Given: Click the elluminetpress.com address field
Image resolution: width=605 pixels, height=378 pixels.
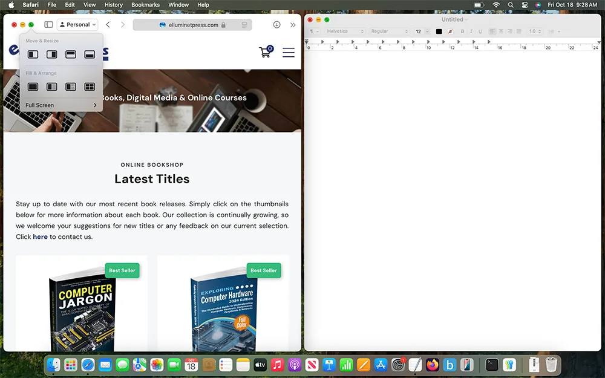Looking at the screenshot, I should (x=192, y=25).
